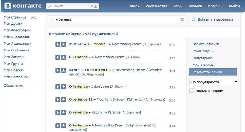Click 'Moonlight Shadow [KLF remix]' title
This screenshot has height=132, width=245.
pyautogui.click(x=120, y=99)
